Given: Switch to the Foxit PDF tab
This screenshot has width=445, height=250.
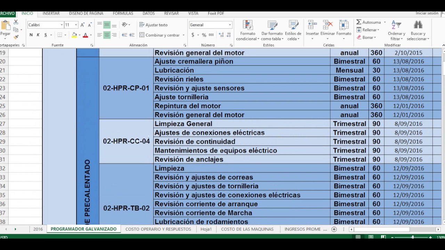Looking at the screenshot, I should point(216,14).
